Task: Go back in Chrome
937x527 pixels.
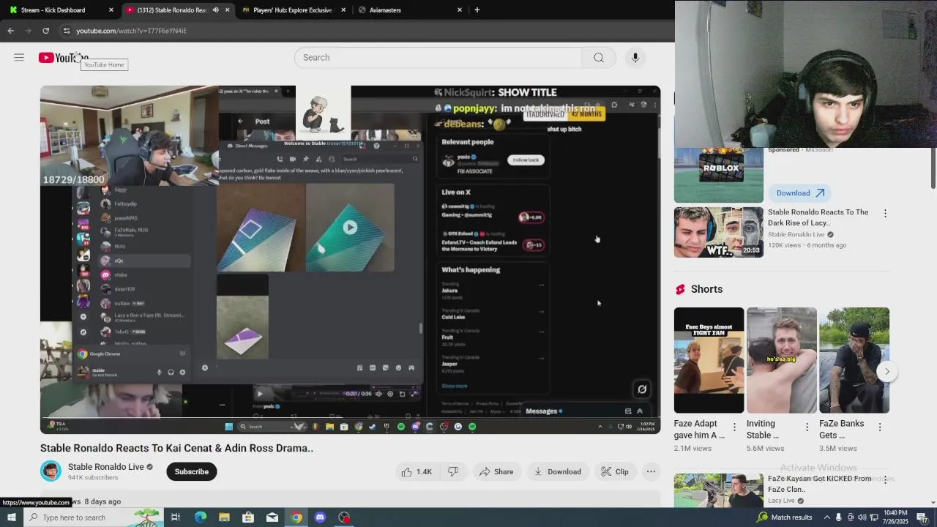Action: [11, 31]
